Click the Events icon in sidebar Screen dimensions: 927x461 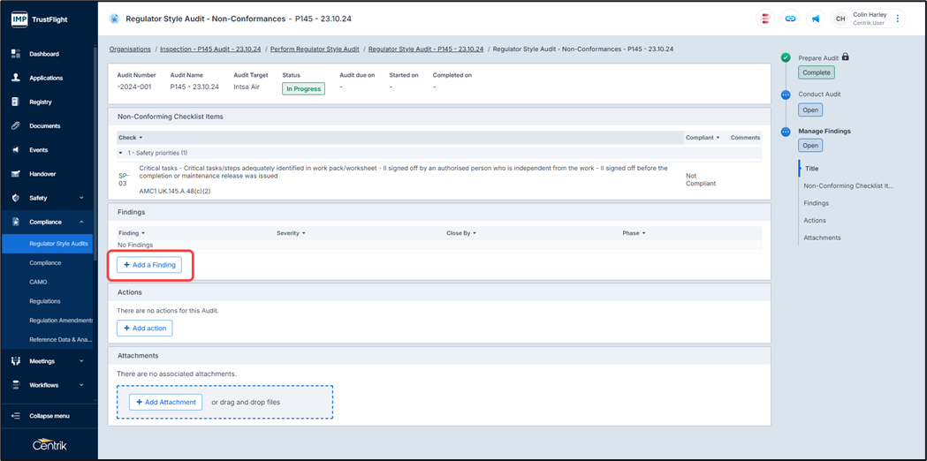pyautogui.click(x=16, y=150)
